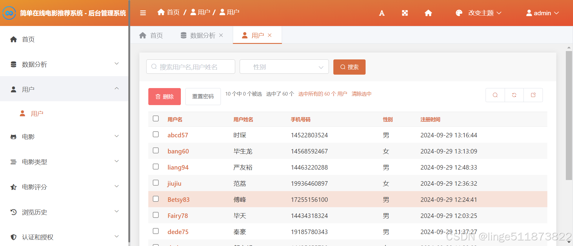Click the page vertical scrollbar thumb
The image size is (573, 246).
coord(569,116)
